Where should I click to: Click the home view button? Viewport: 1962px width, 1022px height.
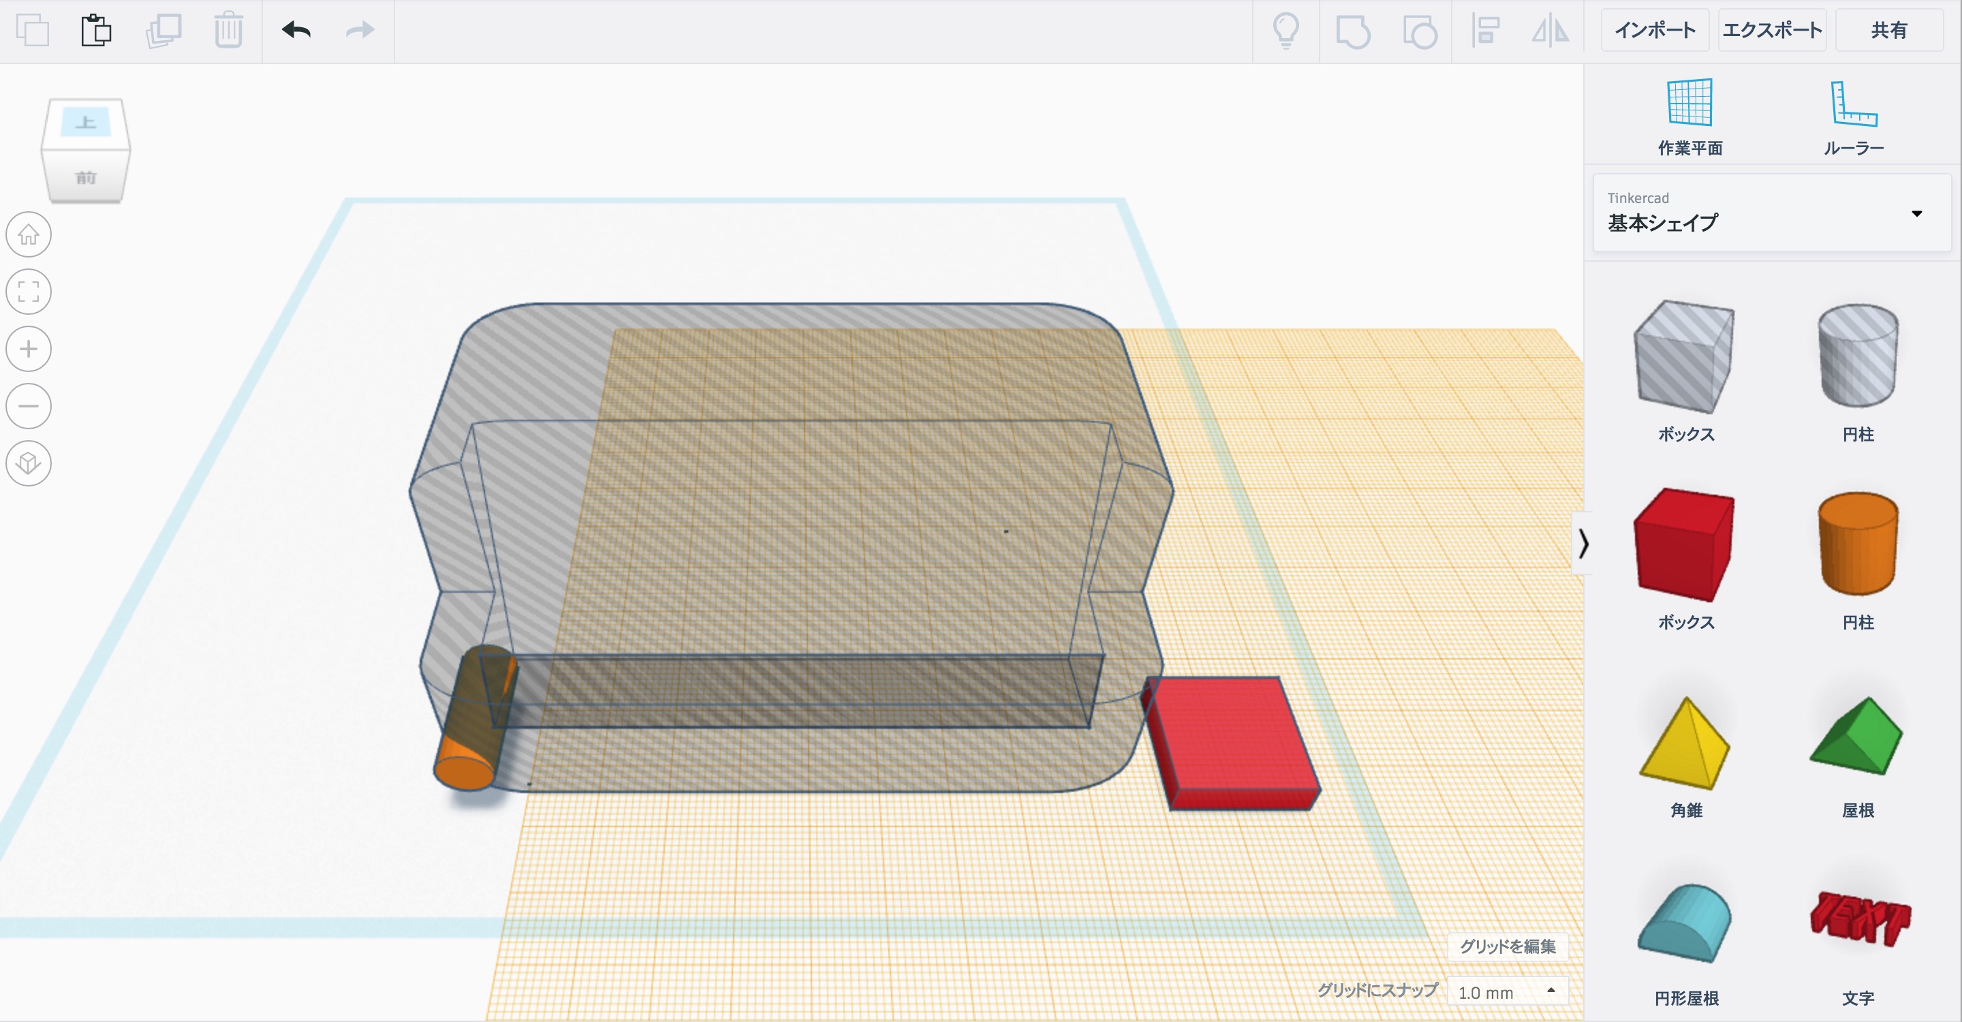point(29,234)
